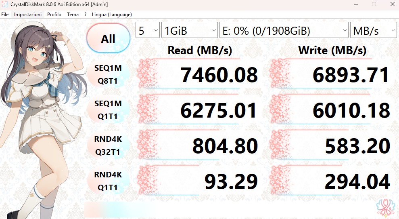Open the Impostazioni menu
Screen dimensions: 399x219
coord(28,15)
